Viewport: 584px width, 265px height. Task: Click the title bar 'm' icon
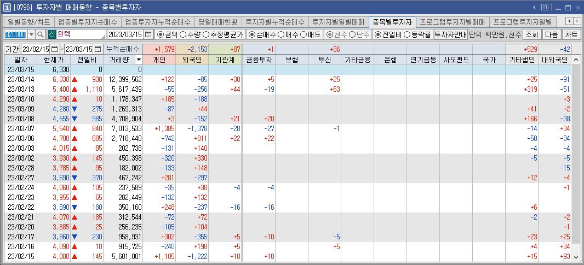545,8
